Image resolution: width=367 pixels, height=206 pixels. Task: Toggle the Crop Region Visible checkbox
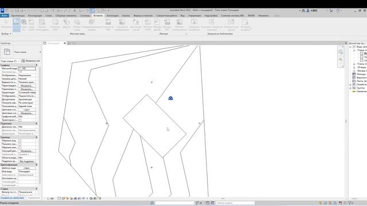(x=20, y=144)
